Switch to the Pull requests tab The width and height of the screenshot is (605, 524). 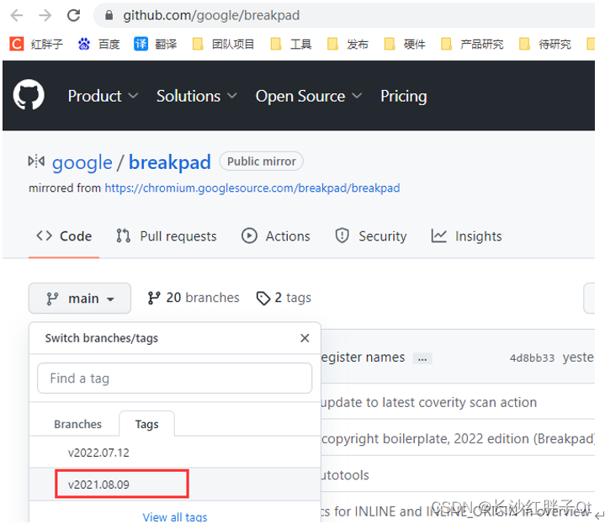click(x=167, y=236)
